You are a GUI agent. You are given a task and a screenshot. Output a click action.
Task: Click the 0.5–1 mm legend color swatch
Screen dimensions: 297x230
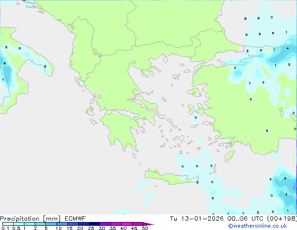pyautogui.click(x=19, y=224)
